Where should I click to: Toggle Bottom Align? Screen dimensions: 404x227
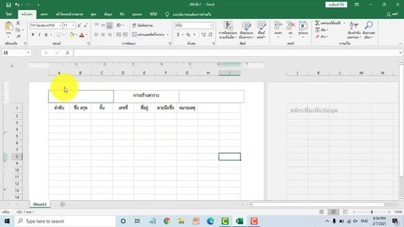[x=109, y=25]
